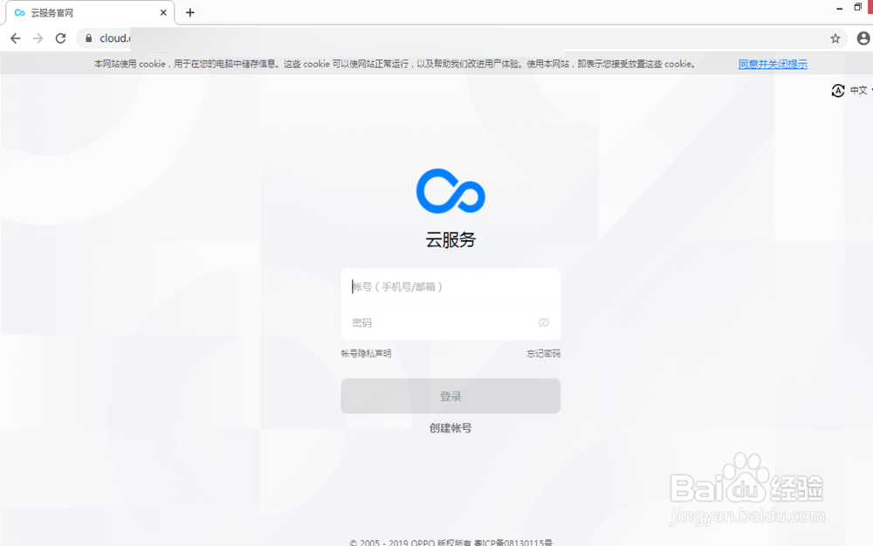Click the browser back arrow

[16, 38]
